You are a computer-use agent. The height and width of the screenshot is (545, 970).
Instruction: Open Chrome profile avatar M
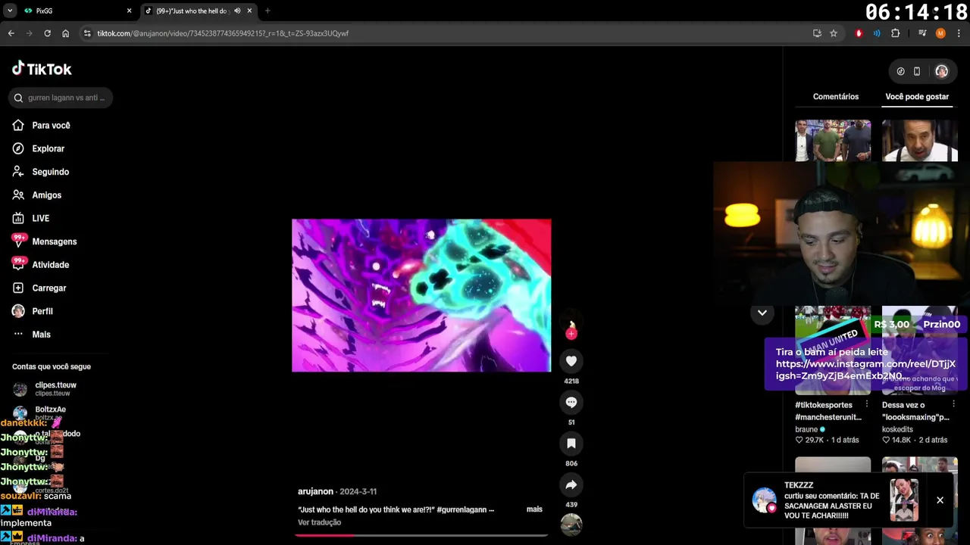[x=940, y=33]
